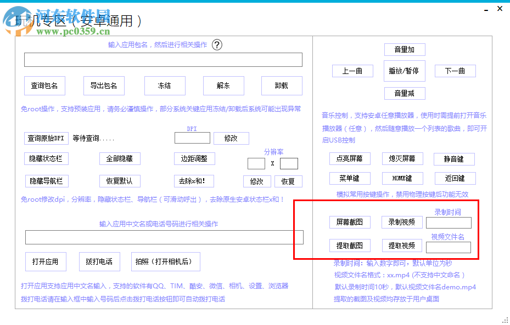Hide the status bar via 隐藏状态栏

(x=46, y=158)
